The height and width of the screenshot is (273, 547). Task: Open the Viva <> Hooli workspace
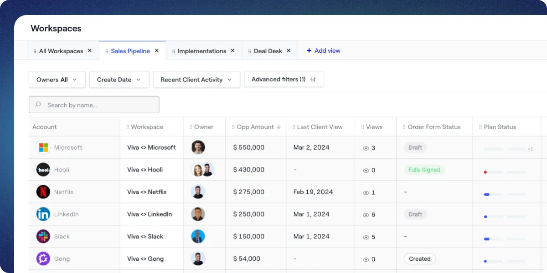pos(145,170)
